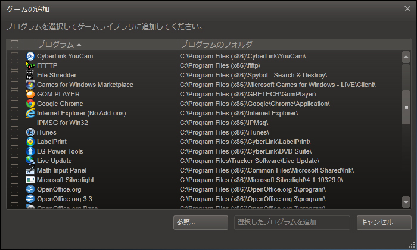
Task: Click the FFFTP program icon
Action: pos(30,65)
